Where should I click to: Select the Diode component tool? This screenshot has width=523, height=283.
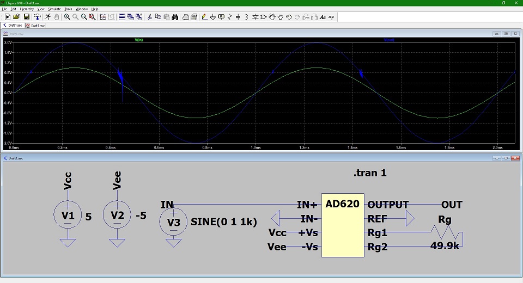[254, 17]
